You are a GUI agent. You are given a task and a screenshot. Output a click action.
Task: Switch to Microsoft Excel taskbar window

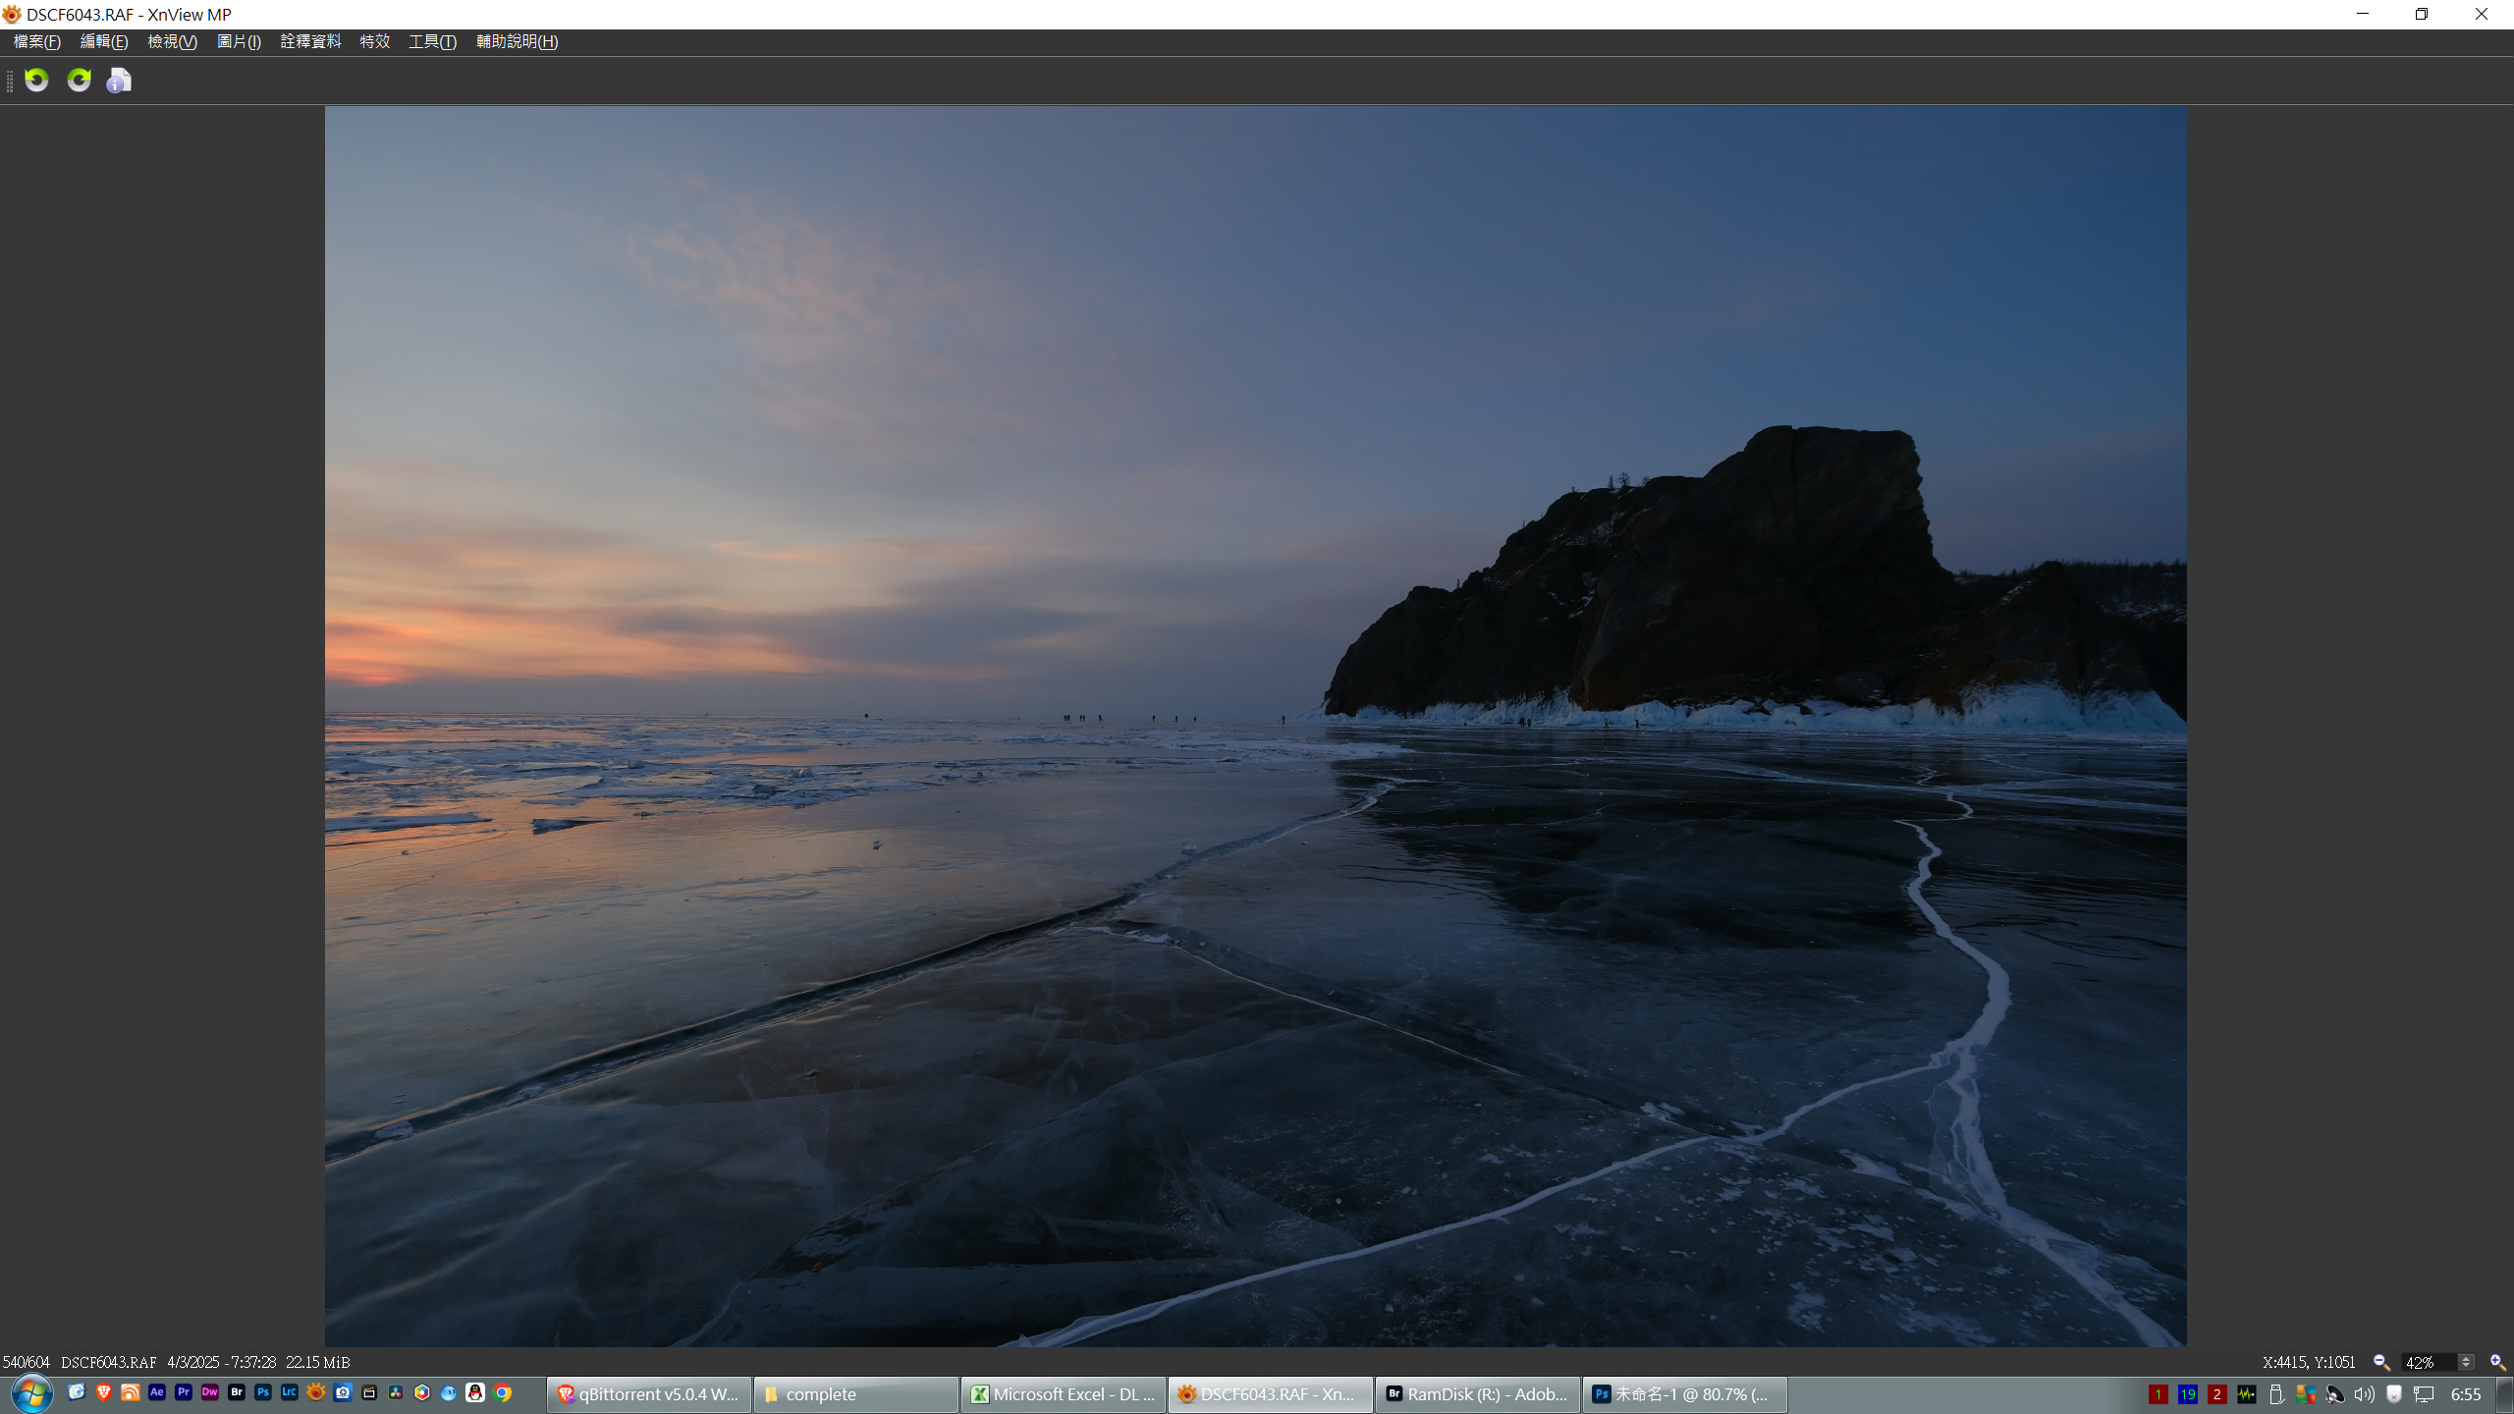(x=1064, y=1394)
